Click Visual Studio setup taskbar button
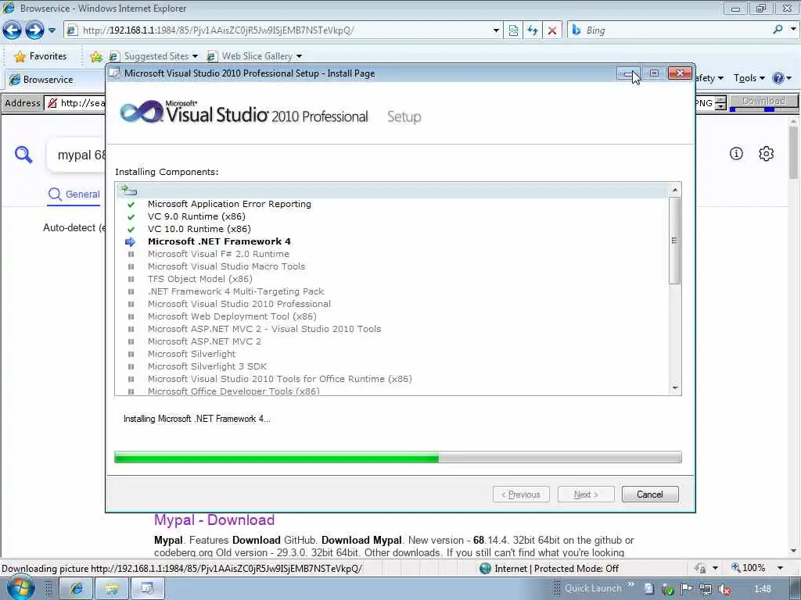801x600 pixels. click(x=148, y=589)
